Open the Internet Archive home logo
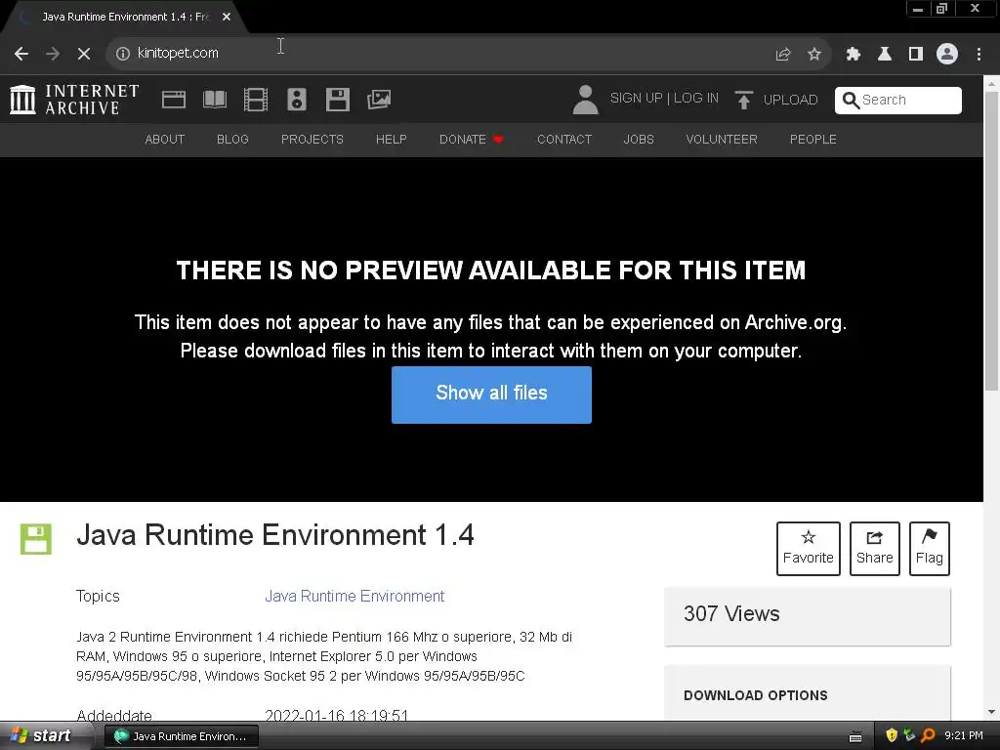Viewport: 1000px width, 750px height. coord(74,100)
